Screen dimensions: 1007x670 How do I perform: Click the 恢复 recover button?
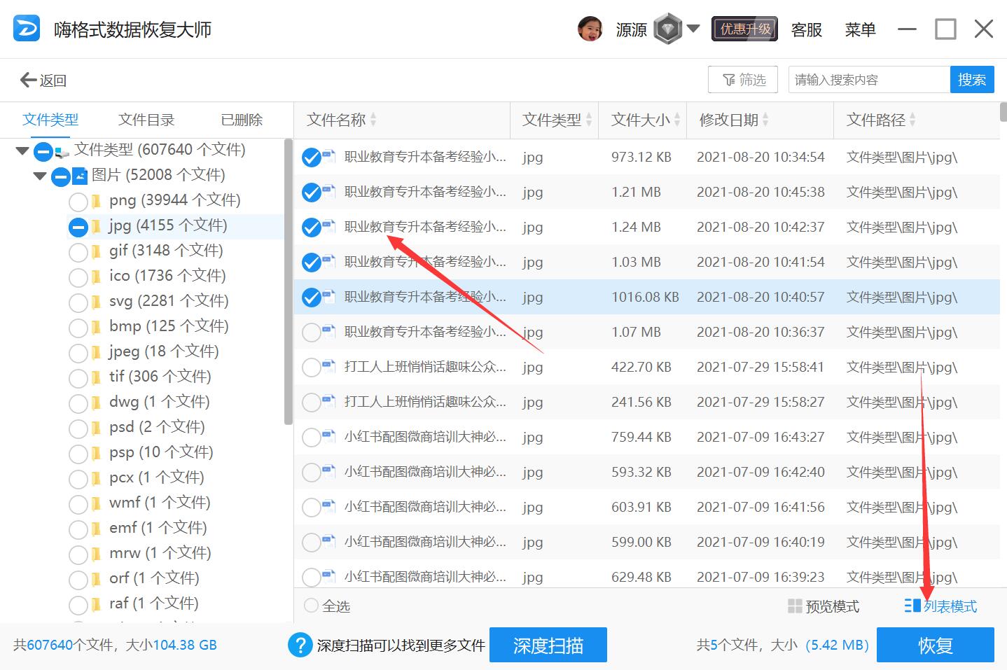[936, 645]
